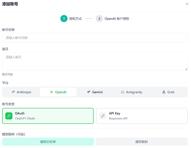Click the step 1 circle indicator
191x148 pixels.
(64, 19)
